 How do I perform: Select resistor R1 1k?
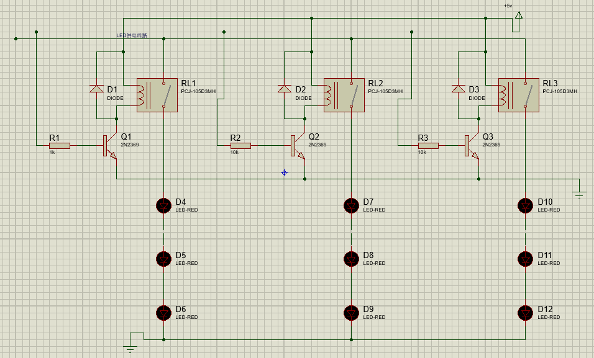[x=60, y=146]
